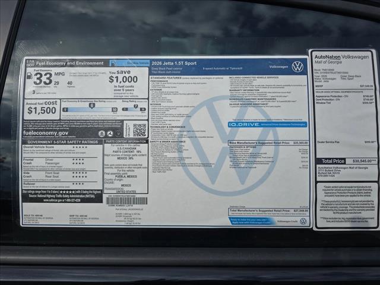Click the 'PACKAGES & OPTIONS' heading
Image resolution: width=380 pixels, height=285 pixels.
point(242,147)
